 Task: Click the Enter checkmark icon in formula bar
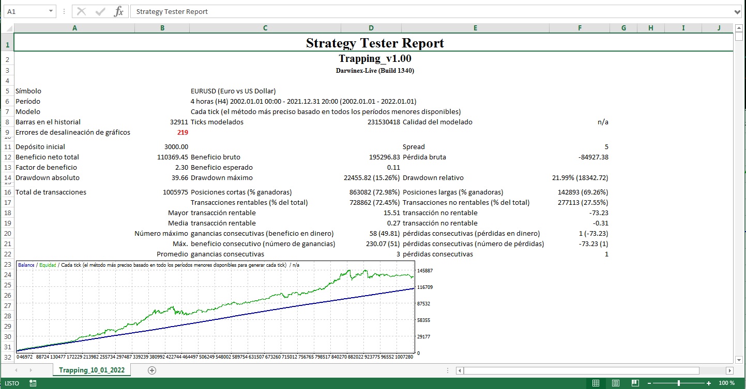tap(100, 11)
